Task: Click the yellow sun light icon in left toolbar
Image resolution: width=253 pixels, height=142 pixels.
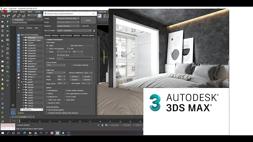Action: 2,84
